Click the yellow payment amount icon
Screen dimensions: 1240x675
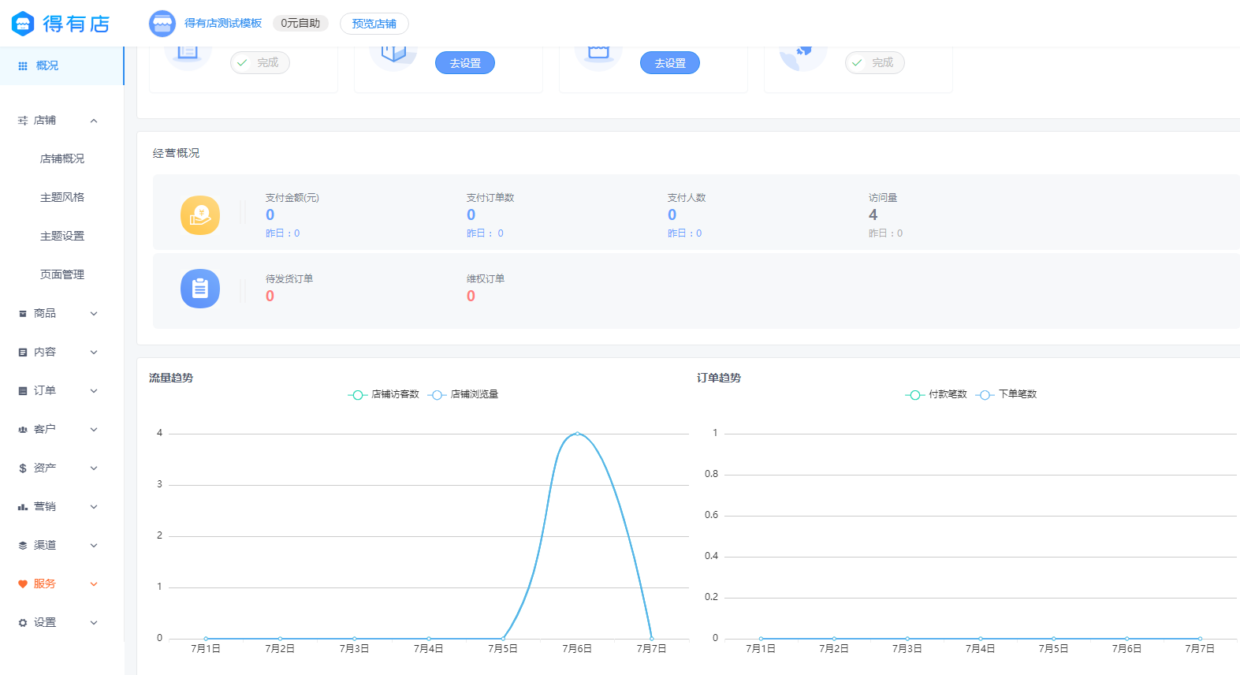pyautogui.click(x=200, y=215)
